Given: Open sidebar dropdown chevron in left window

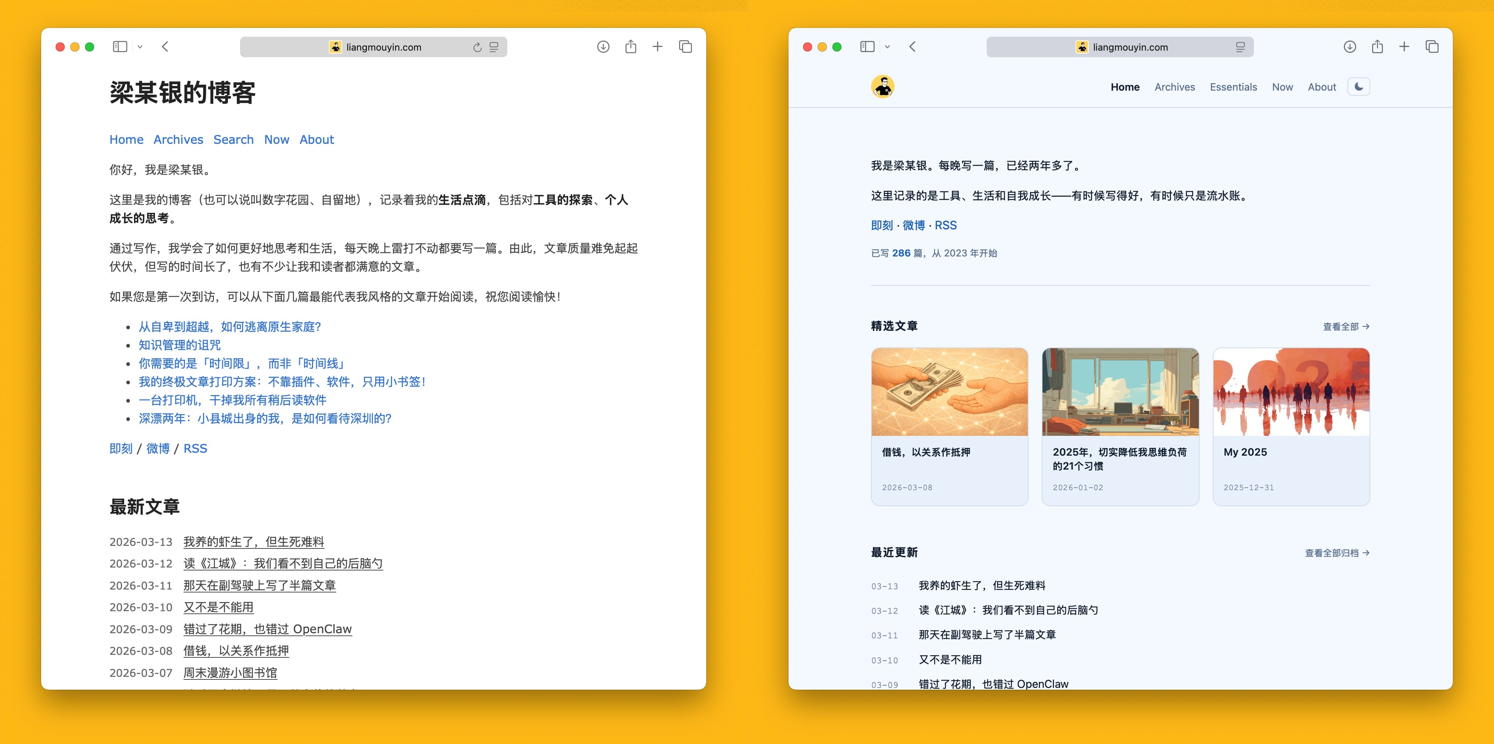Looking at the screenshot, I should pos(140,47).
